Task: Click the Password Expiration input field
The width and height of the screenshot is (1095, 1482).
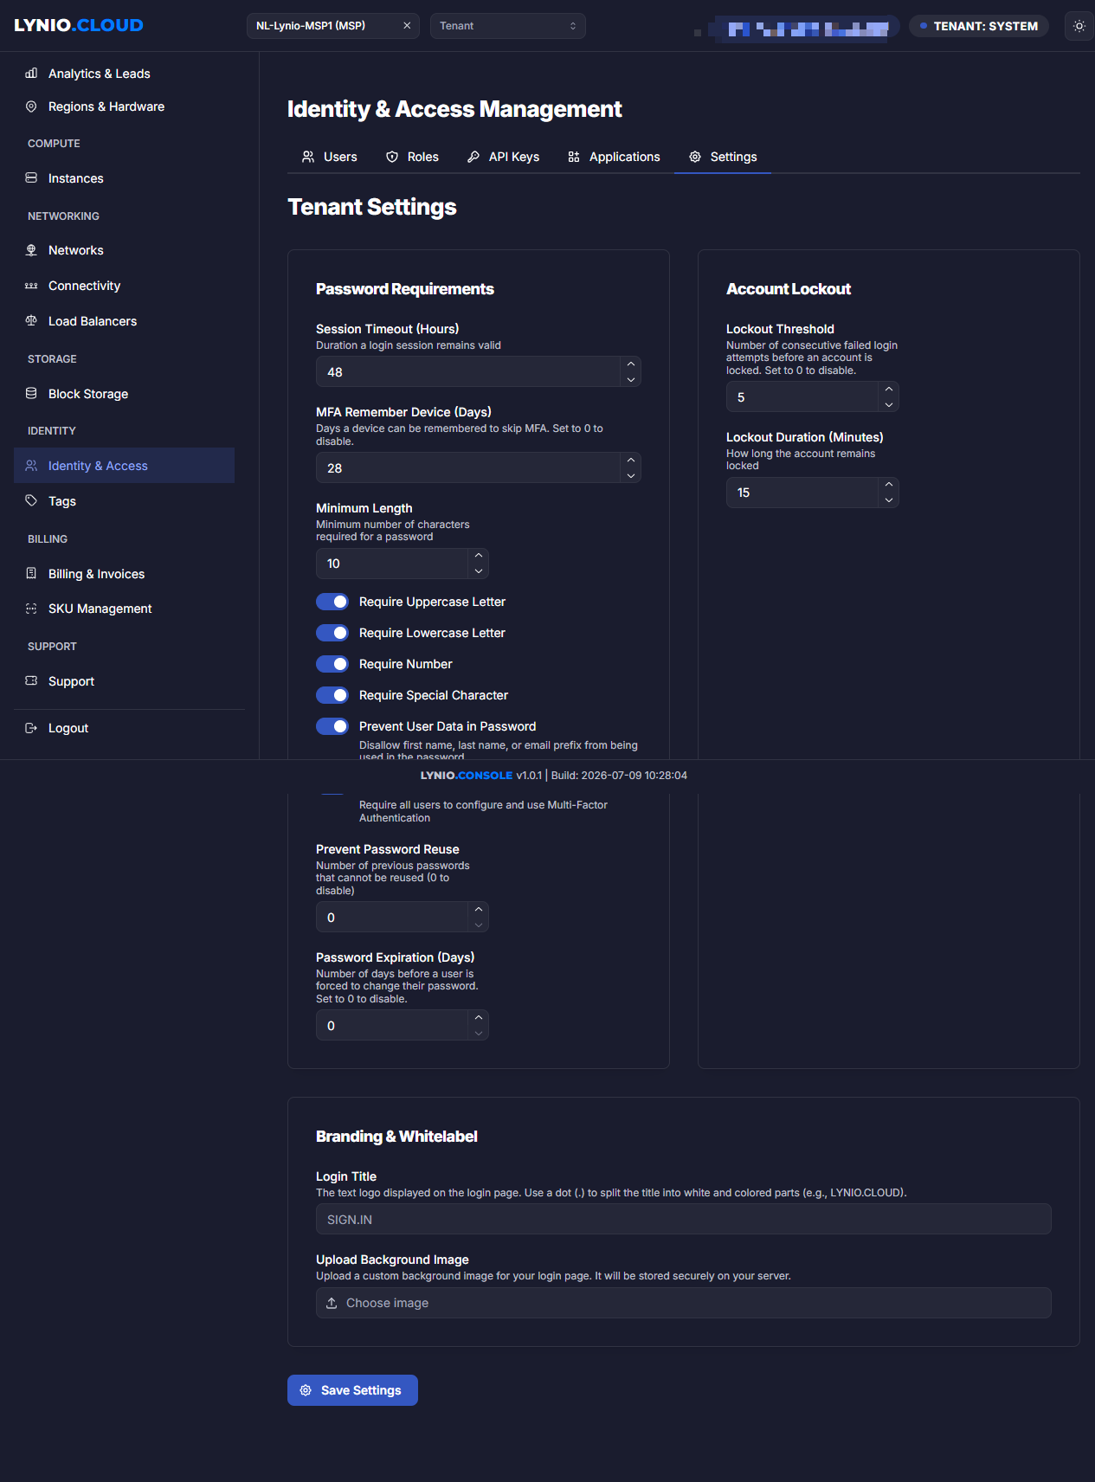Action: (392, 1026)
